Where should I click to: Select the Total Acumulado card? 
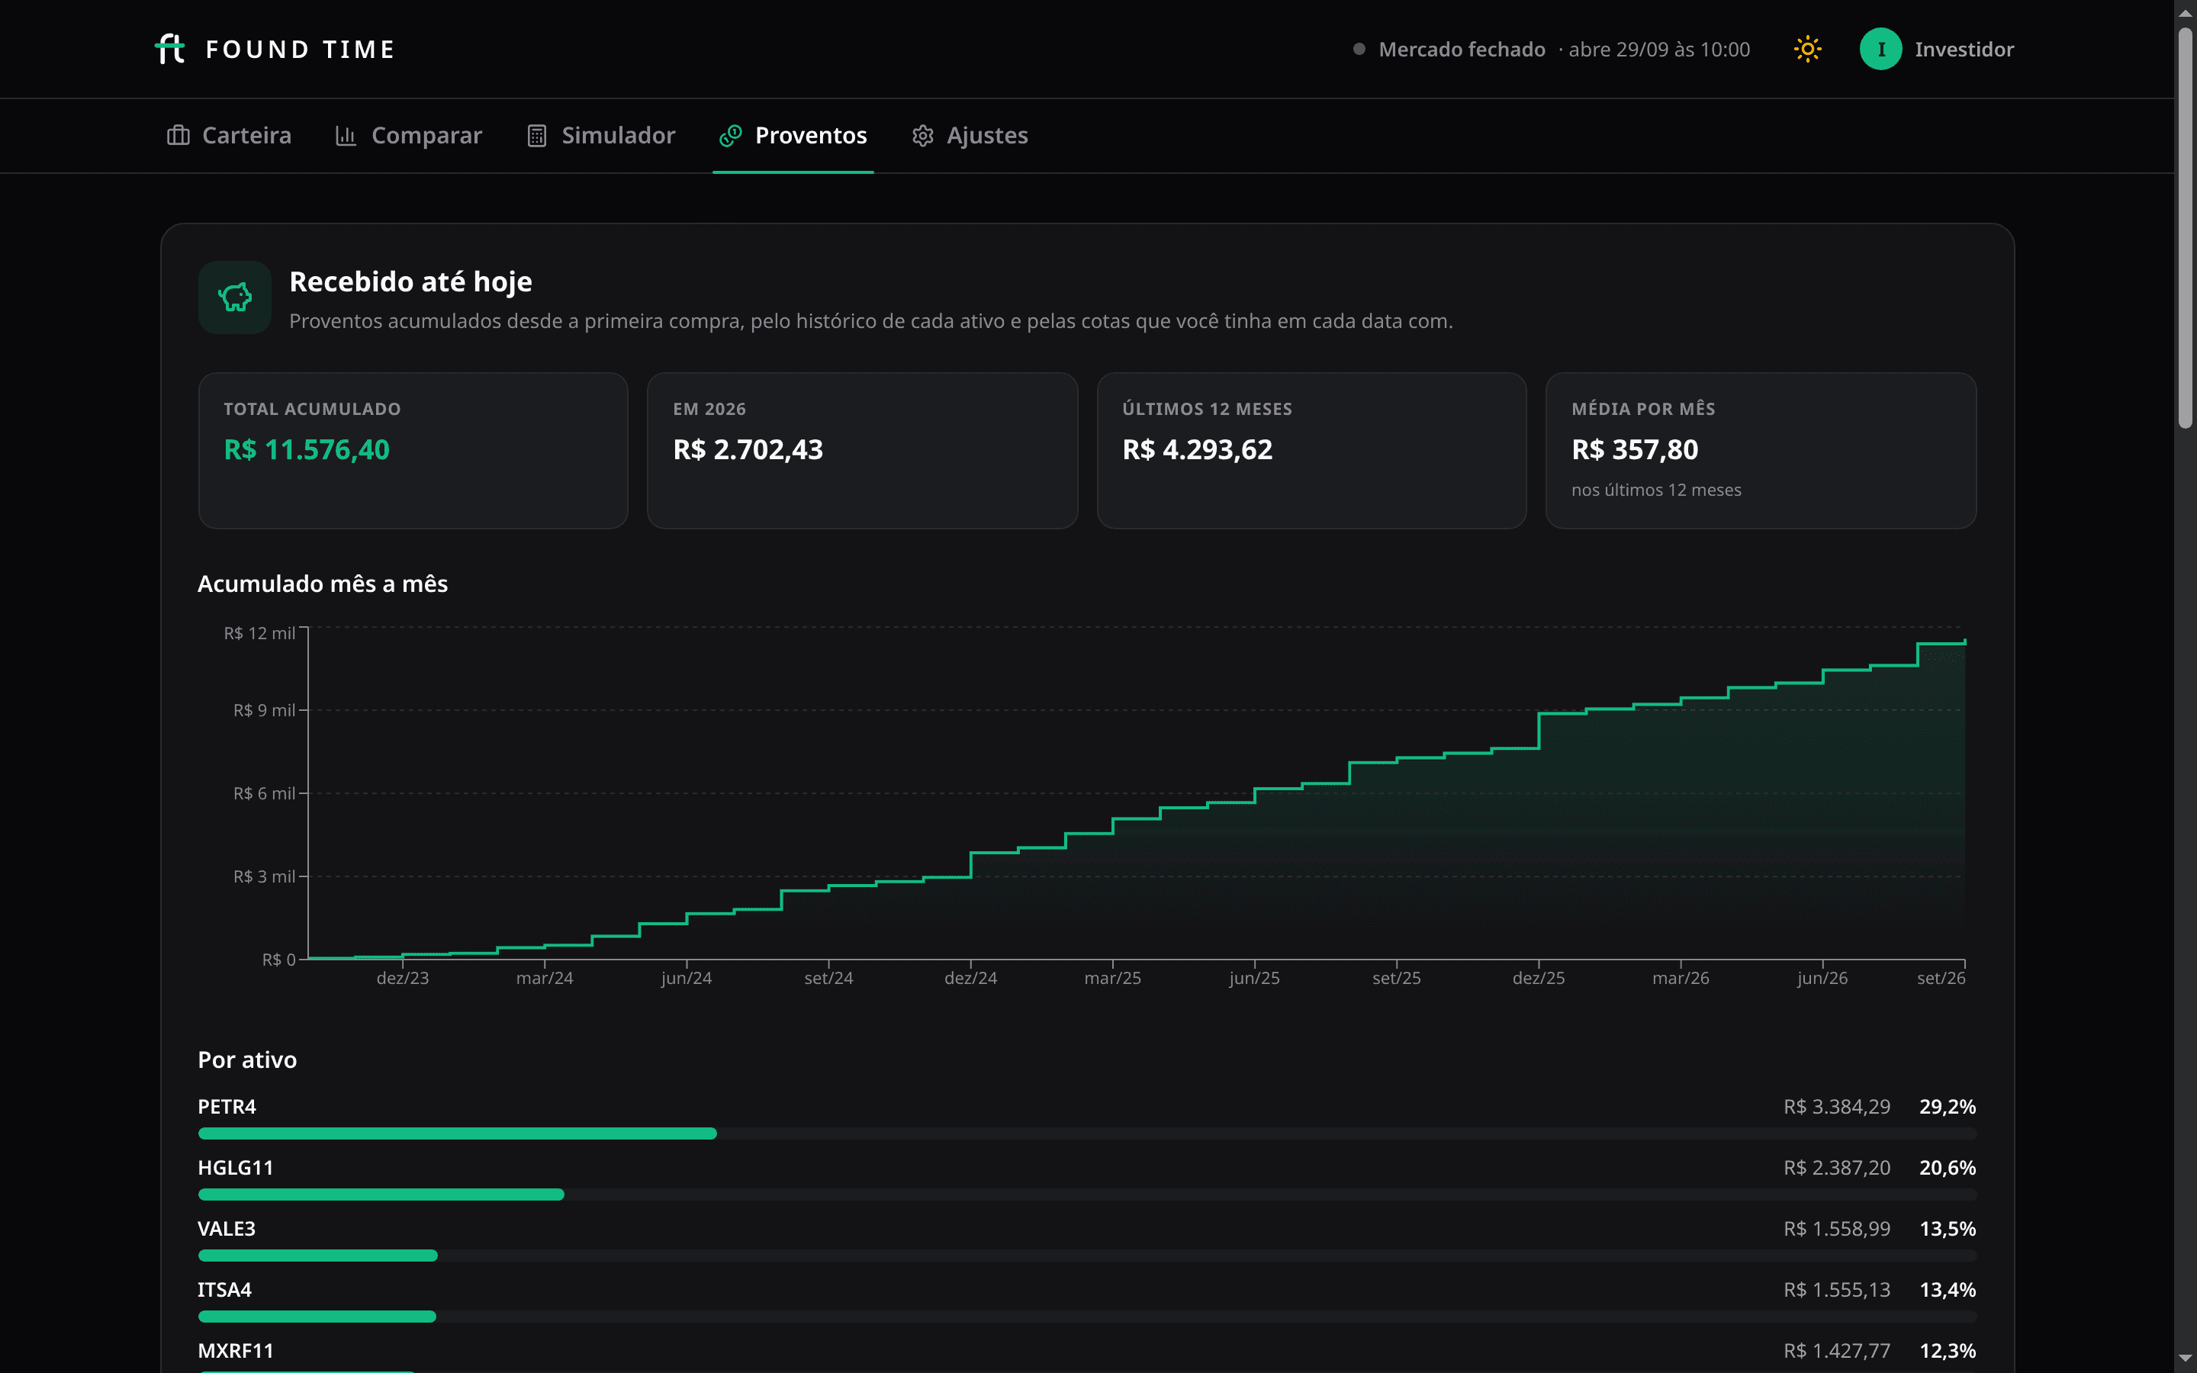413,450
